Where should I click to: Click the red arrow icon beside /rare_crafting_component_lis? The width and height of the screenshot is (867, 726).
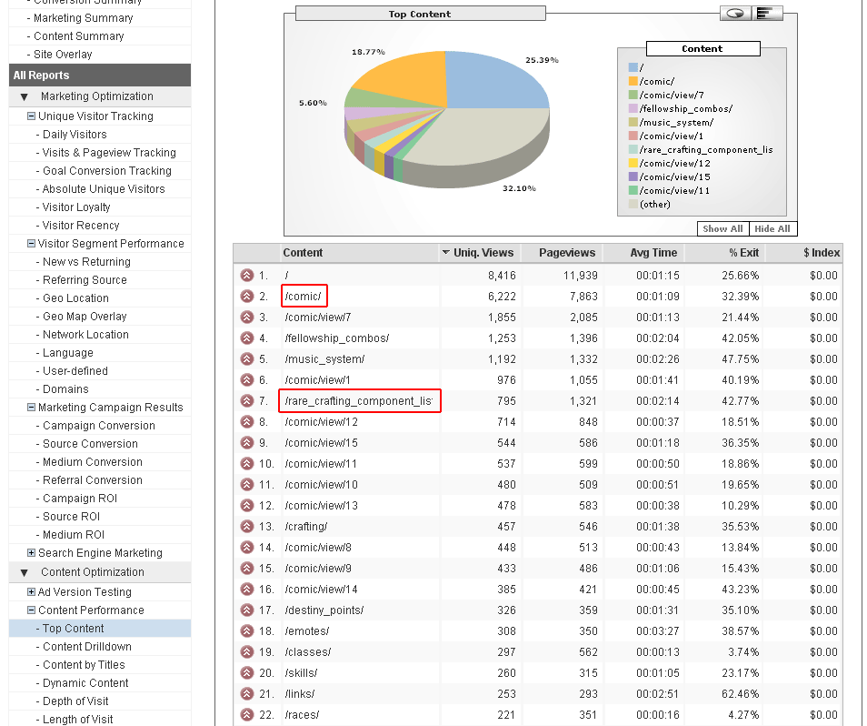pyautogui.click(x=246, y=400)
